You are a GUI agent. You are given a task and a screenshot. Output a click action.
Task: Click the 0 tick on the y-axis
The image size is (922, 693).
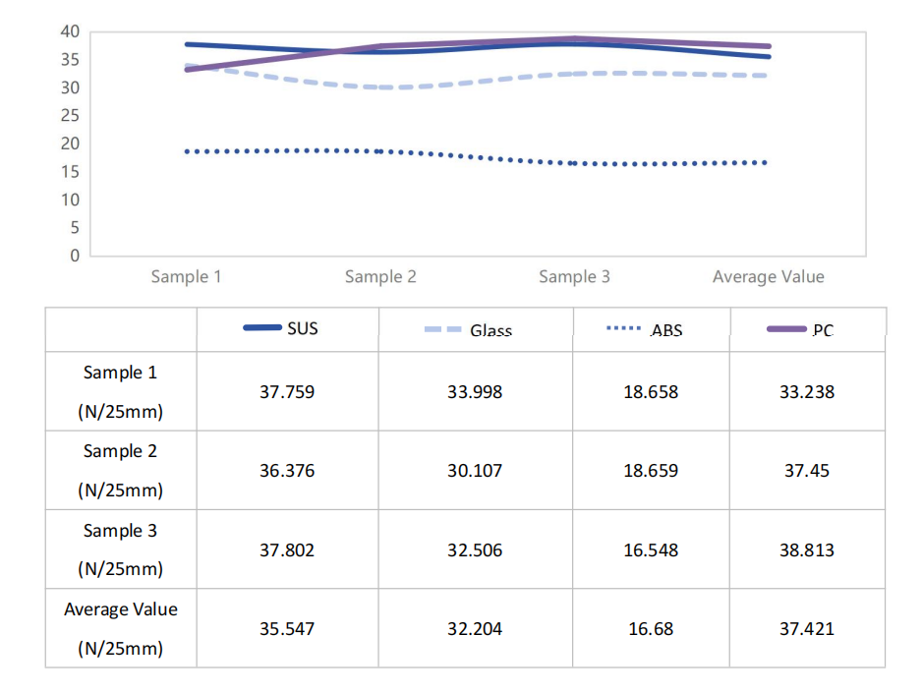pyautogui.click(x=74, y=256)
